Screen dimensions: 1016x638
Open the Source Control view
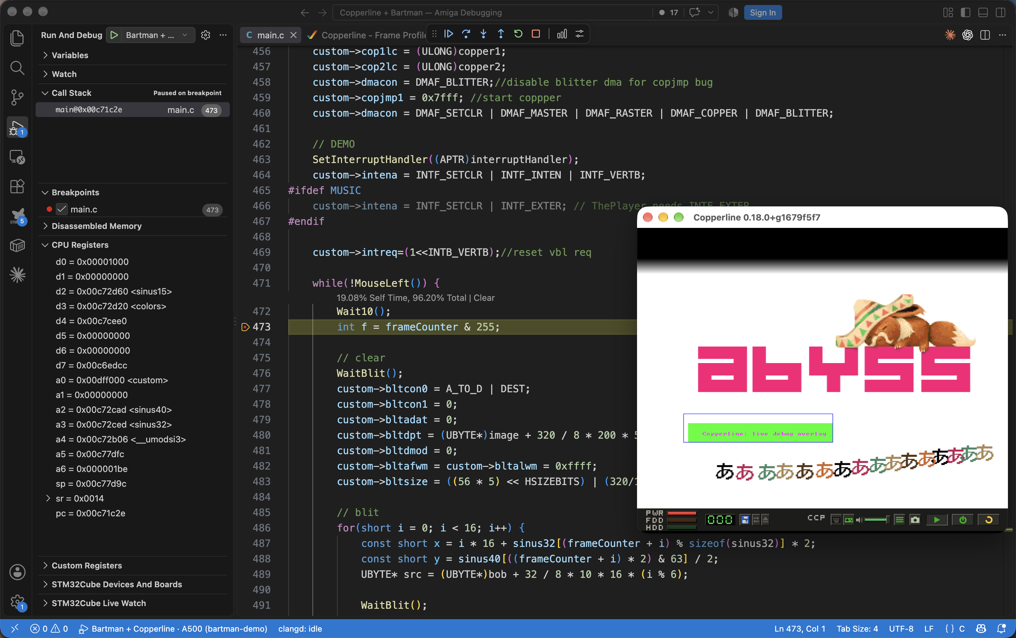click(x=17, y=97)
